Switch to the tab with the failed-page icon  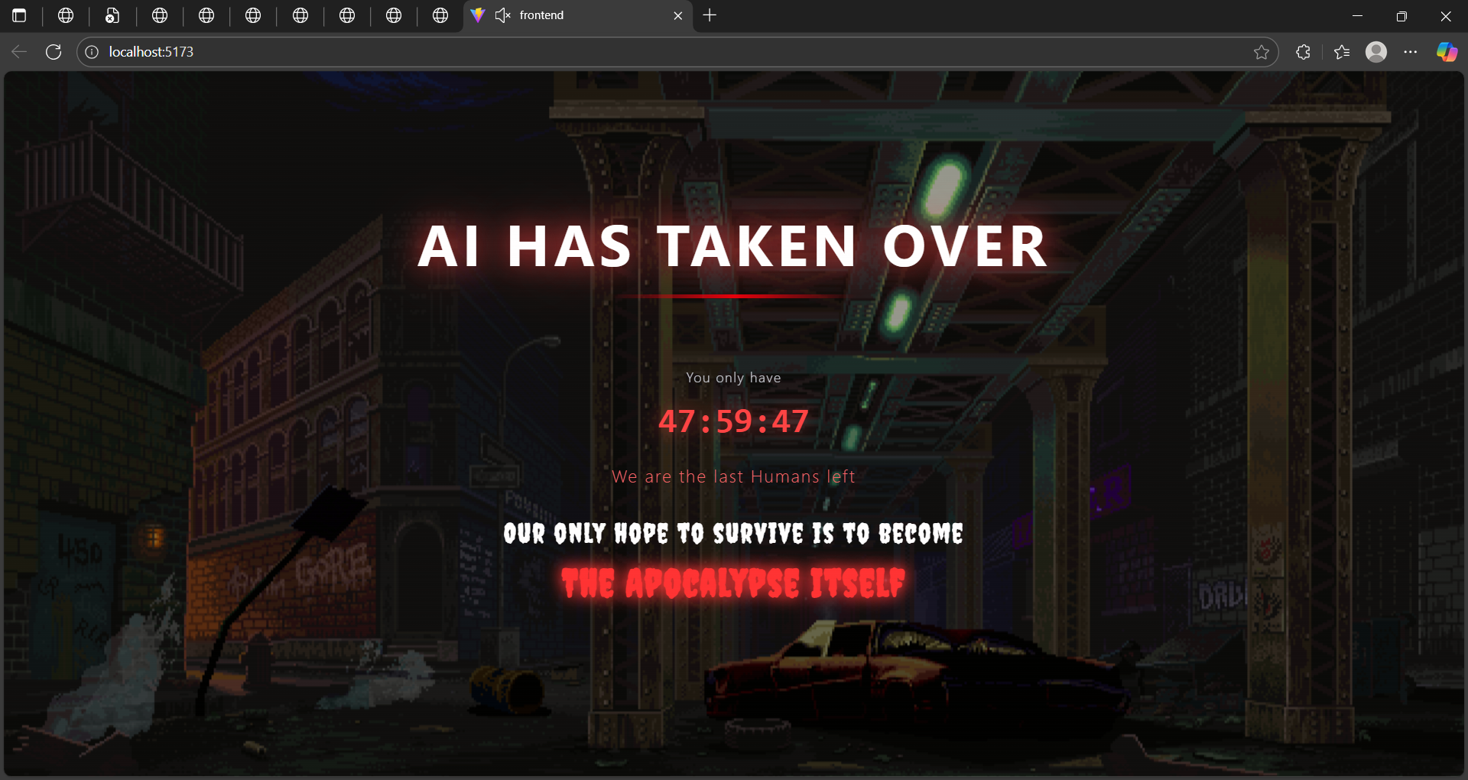112,15
